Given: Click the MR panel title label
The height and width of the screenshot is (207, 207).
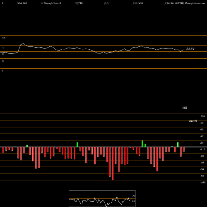Looking at the screenshot, I should pyautogui.click(x=185, y=108).
